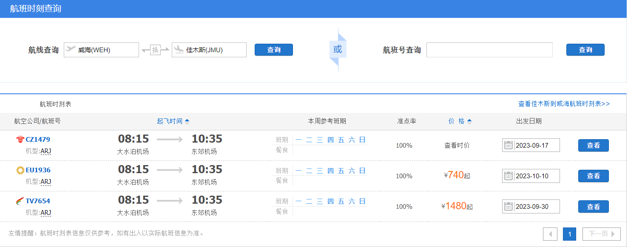Click 查看 button for flight EU1936

pos(594,176)
